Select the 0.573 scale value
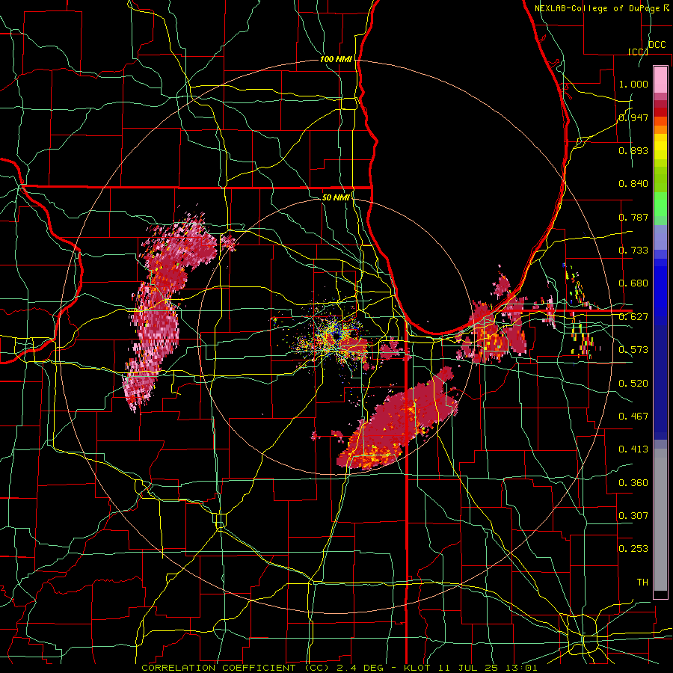 (633, 350)
